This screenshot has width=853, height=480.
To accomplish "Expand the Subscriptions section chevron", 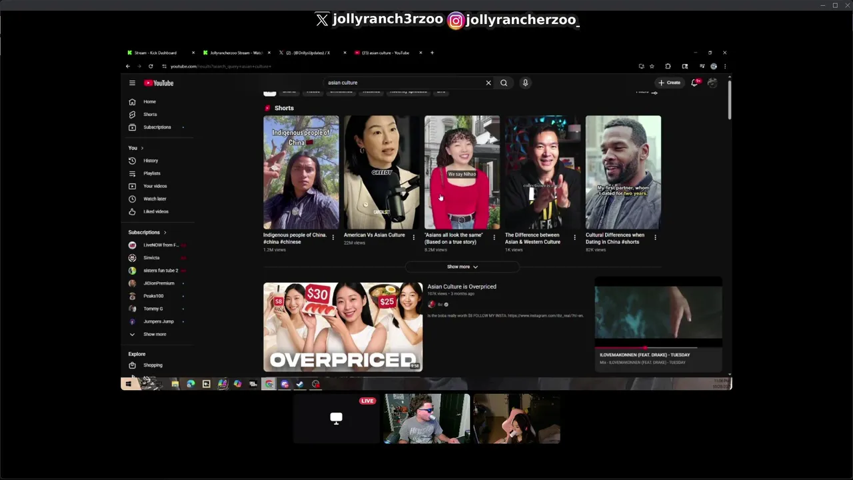I will click(165, 233).
